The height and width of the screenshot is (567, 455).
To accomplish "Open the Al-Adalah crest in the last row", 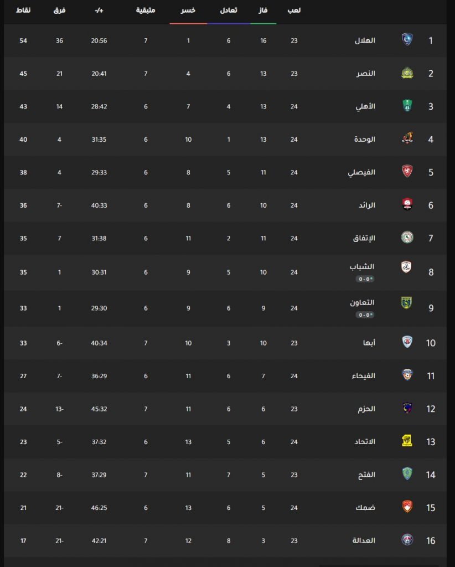I will click(x=407, y=539).
